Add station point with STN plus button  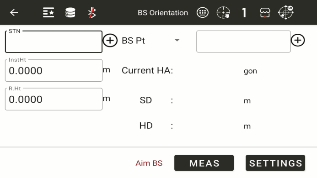(x=110, y=41)
